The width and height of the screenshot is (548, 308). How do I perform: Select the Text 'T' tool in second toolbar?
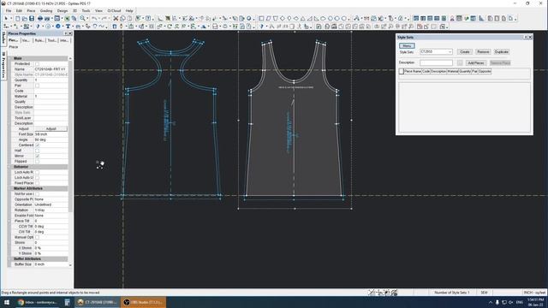pos(68,27)
